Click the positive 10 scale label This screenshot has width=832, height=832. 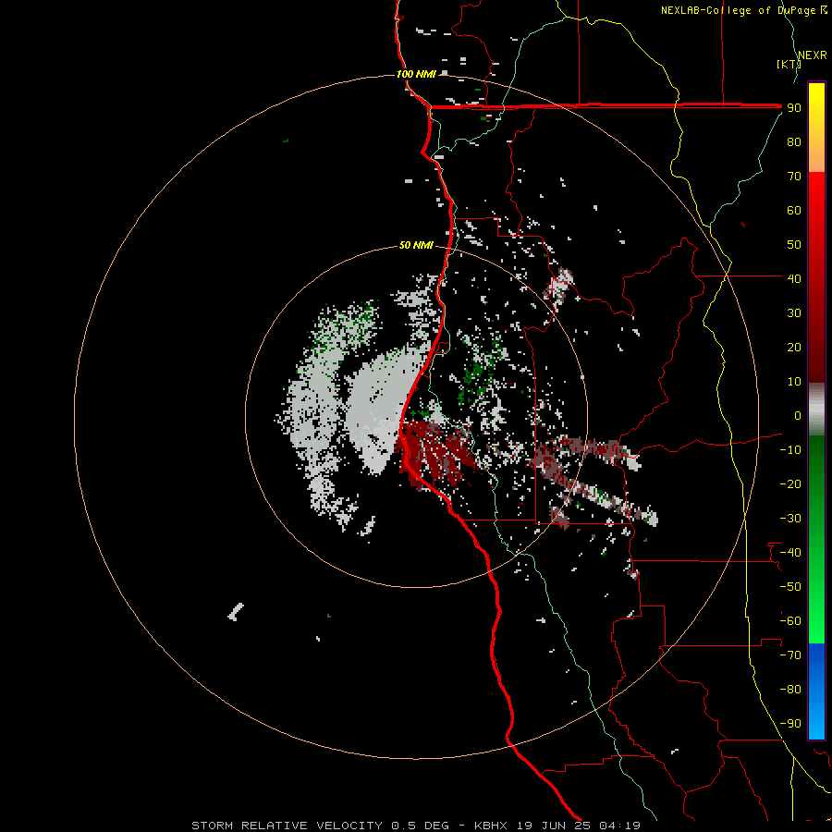click(x=794, y=382)
